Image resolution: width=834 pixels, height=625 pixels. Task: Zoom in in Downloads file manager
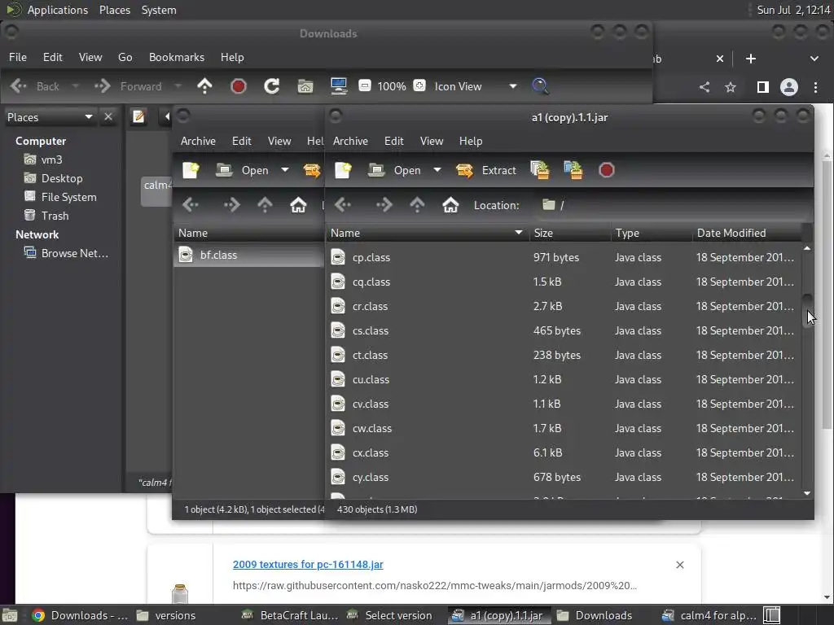coord(419,85)
